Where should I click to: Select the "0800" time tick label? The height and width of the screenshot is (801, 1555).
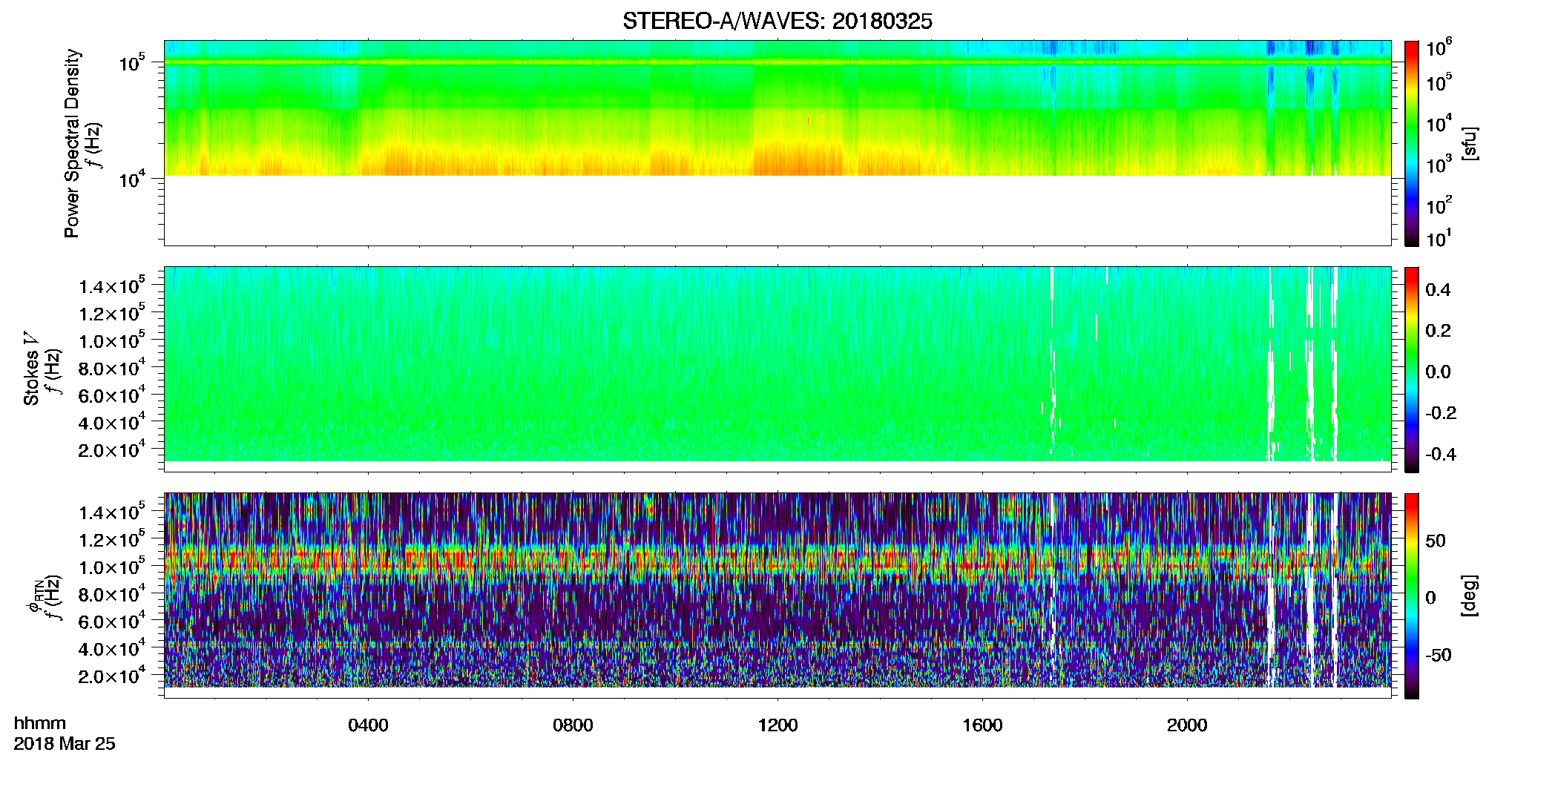click(573, 725)
